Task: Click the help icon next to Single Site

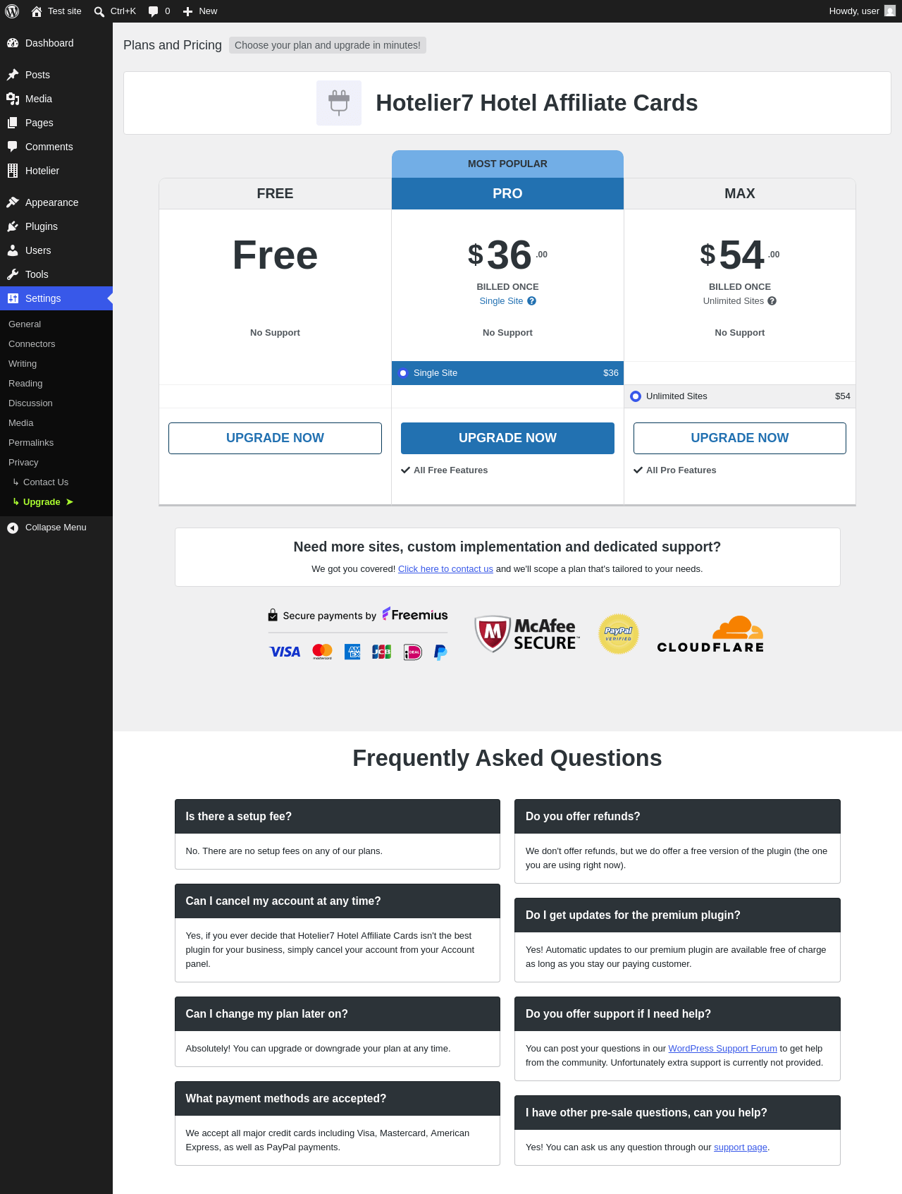Action: [532, 301]
